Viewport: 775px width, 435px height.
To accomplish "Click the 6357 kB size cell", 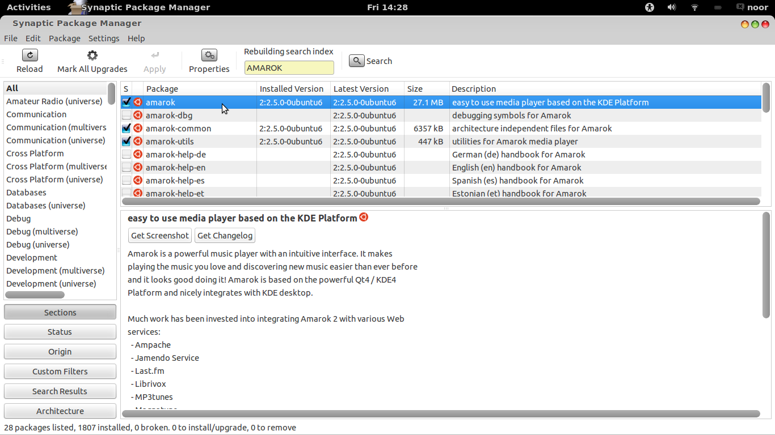I will [x=428, y=129].
